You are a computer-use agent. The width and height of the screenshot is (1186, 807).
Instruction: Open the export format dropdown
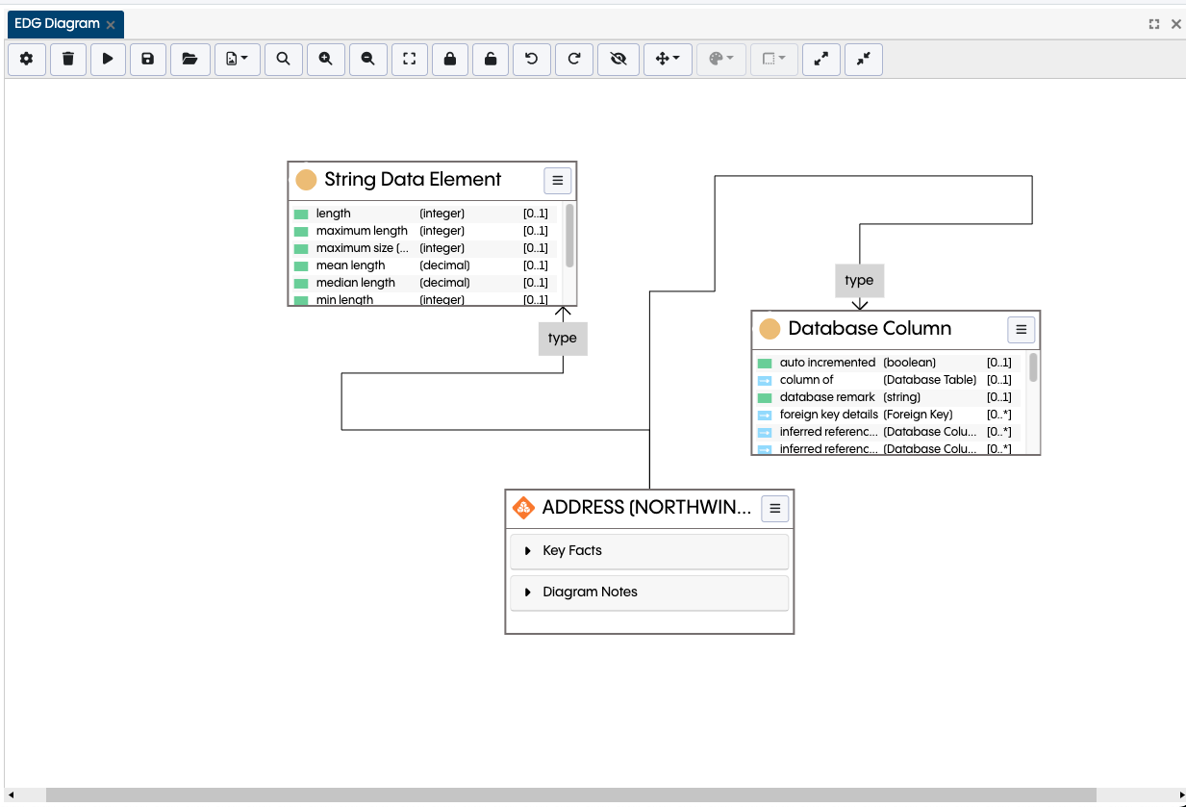pyautogui.click(x=237, y=59)
